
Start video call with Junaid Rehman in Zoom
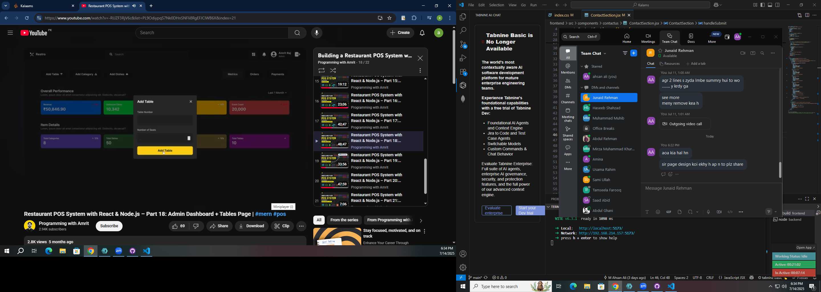point(743,53)
